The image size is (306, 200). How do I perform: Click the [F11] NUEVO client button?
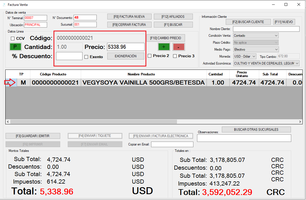click(x=284, y=22)
